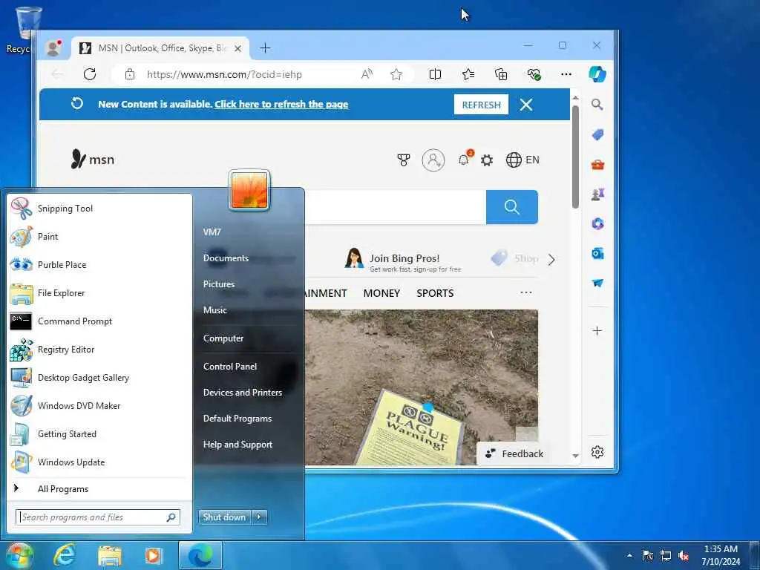The image size is (760, 570).
Task: Open a new tab in Edge
Action: (x=265, y=48)
